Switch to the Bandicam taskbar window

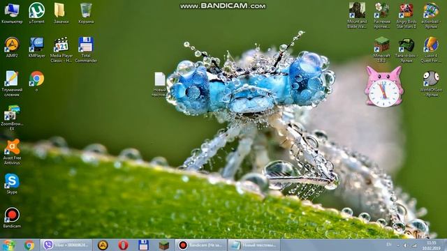201,245
